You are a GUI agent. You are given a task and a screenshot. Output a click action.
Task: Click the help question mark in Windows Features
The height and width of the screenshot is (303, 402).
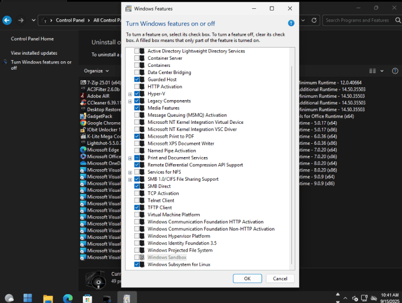tap(291, 23)
